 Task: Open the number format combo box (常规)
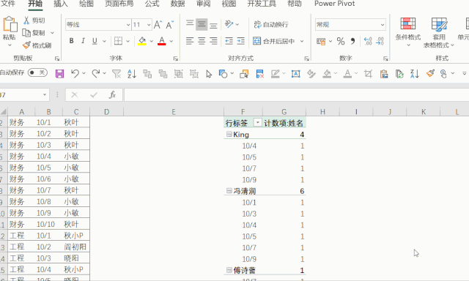(350, 24)
